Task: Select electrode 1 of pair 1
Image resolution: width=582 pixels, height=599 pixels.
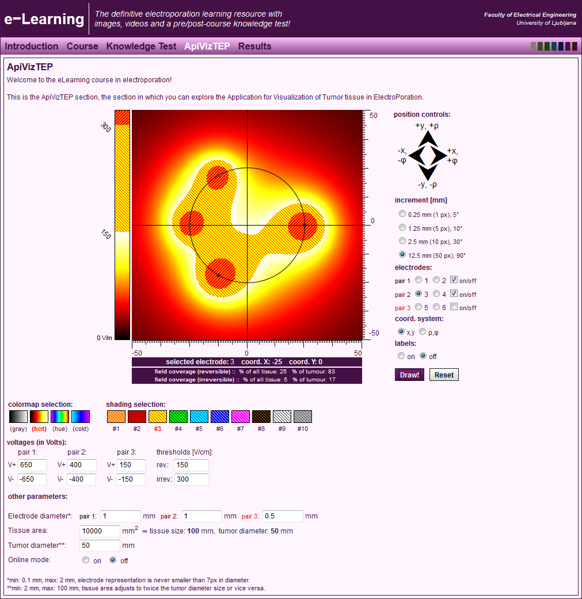Action: point(419,280)
